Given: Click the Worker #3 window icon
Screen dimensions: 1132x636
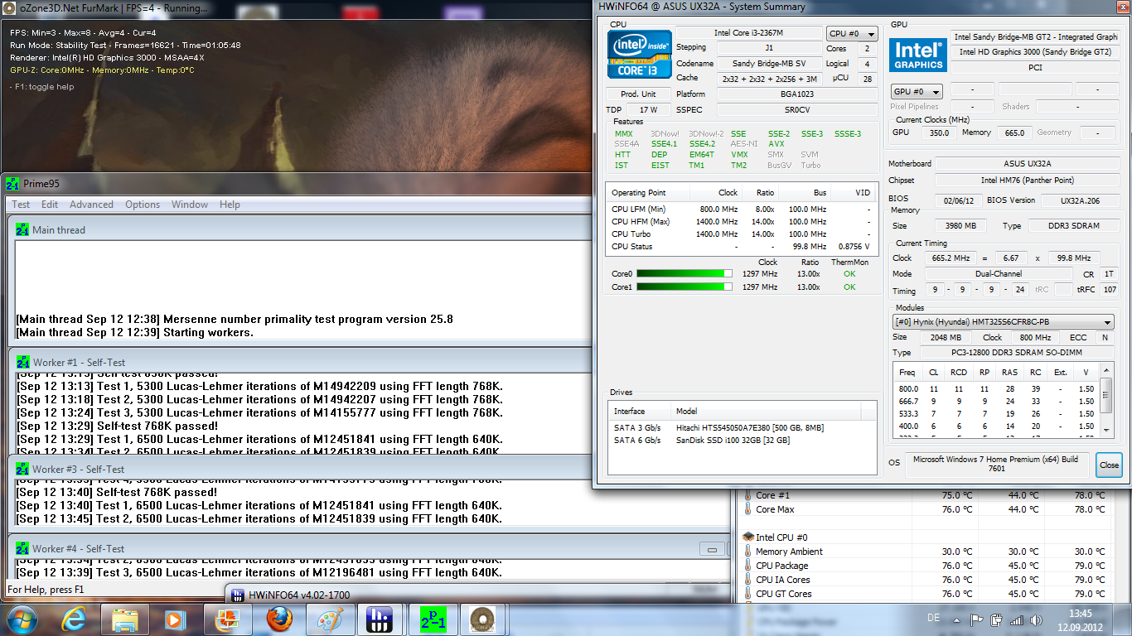Looking at the screenshot, I should coord(23,470).
